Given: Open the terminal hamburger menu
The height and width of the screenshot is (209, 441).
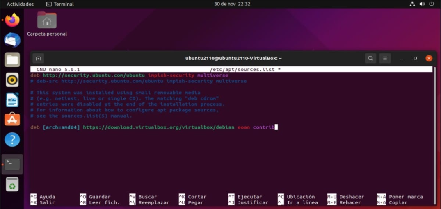Looking at the screenshot, I should [385, 59].
